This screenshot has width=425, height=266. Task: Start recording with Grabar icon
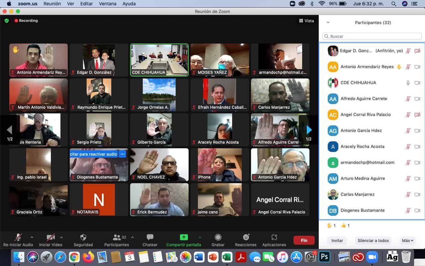(218, 237)
